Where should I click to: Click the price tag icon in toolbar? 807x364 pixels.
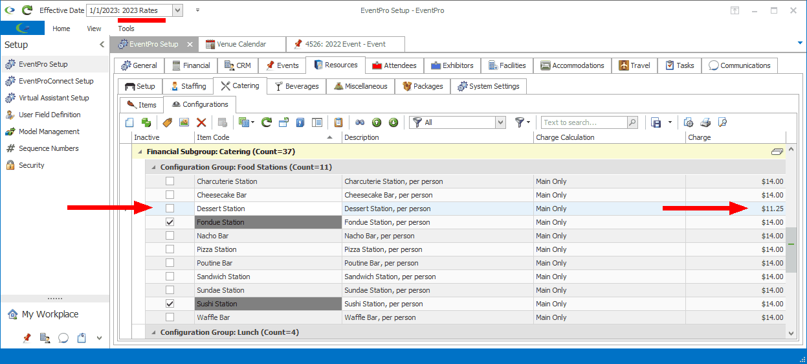(167, 122)
